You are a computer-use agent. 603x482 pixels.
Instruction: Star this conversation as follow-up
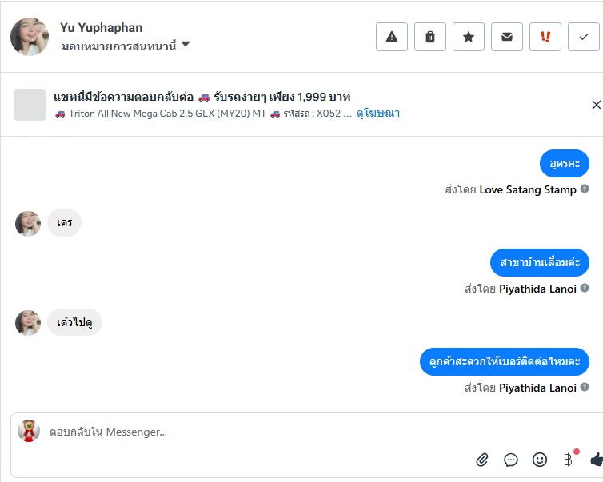click(469, 37)
